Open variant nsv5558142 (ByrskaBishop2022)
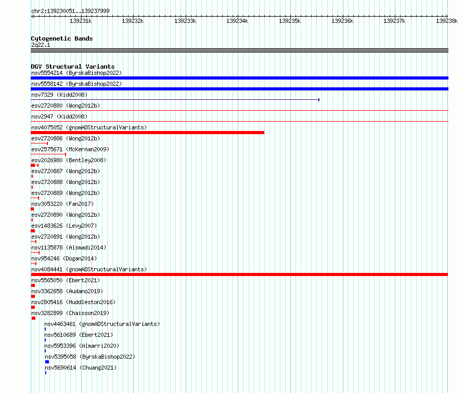This screenshot has width=463, height=393. (x=76, y=84)
